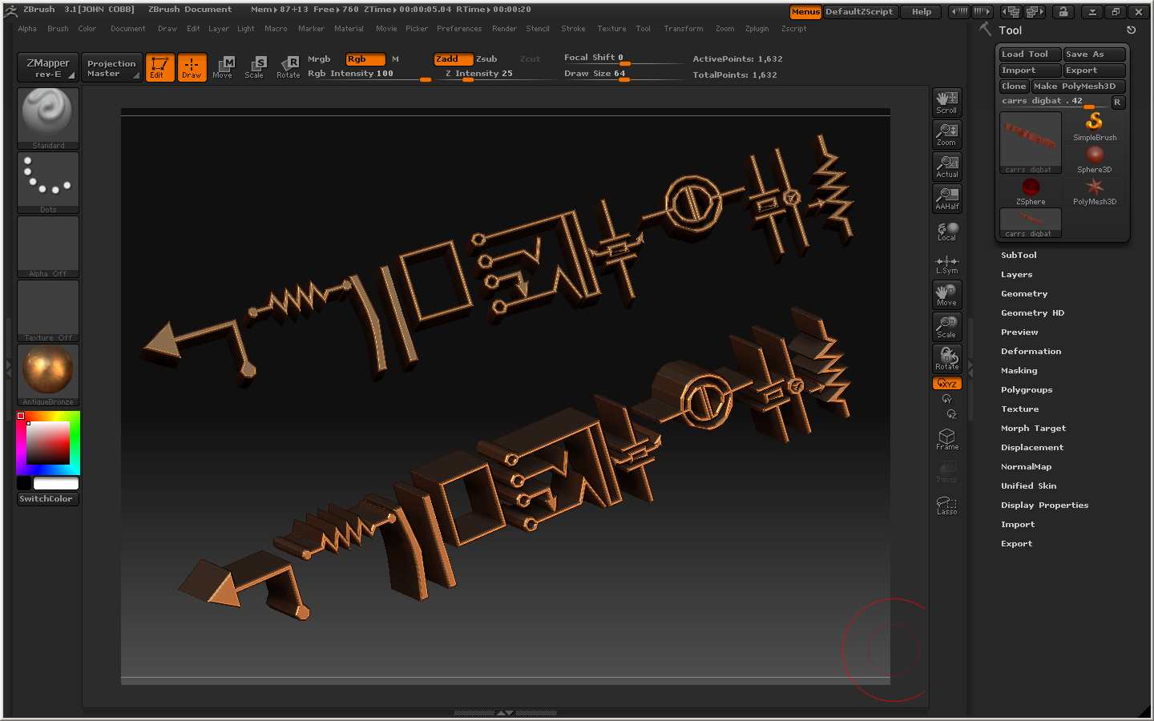
Task: Open the Dots stroke picker
Action: click(x=48, y=183)
